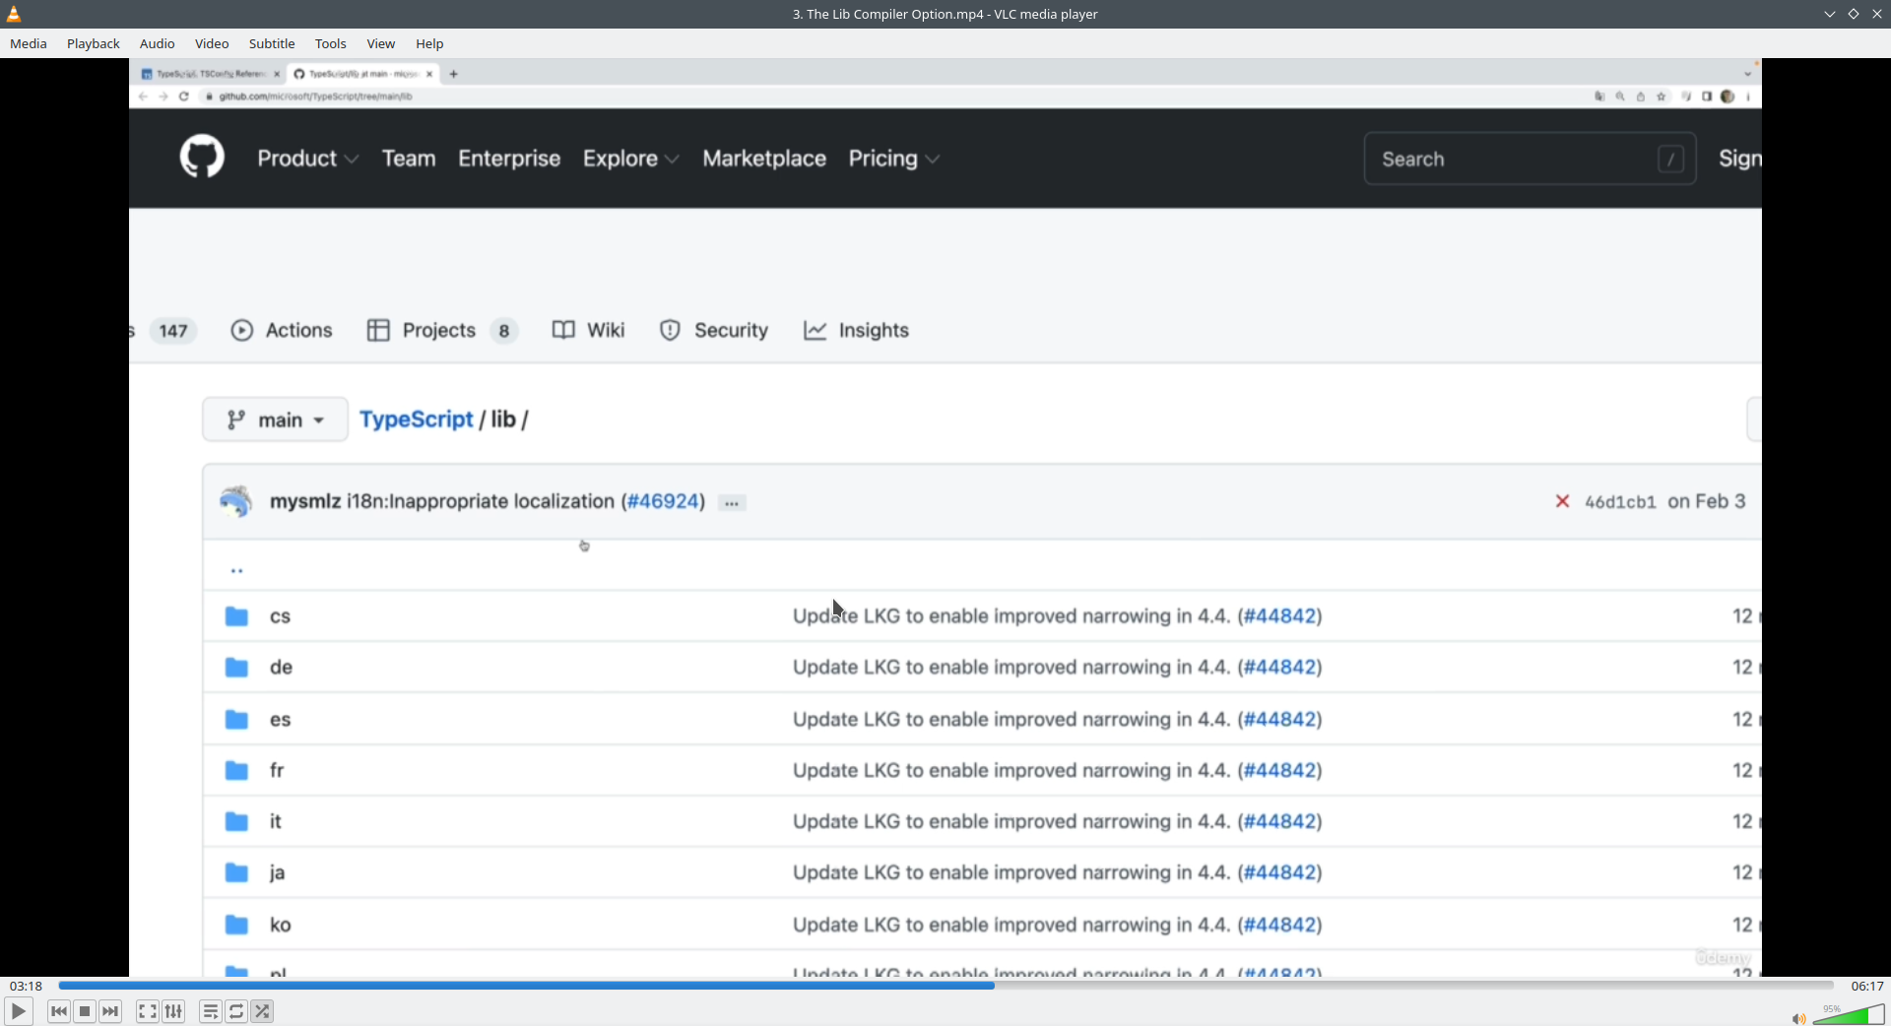Click the Team link in GitHub header
Viewport: 1891px width, 1026px height.
point(409,159)
